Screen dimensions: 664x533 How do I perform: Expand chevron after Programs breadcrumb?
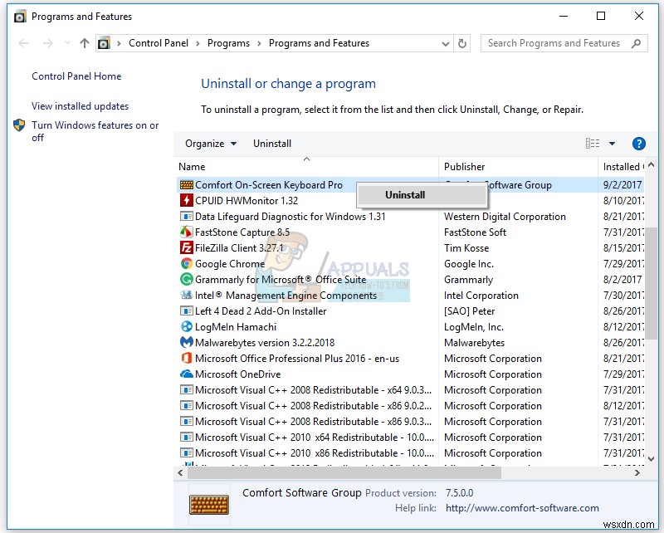pyautogui.click(x=259, y=43)
